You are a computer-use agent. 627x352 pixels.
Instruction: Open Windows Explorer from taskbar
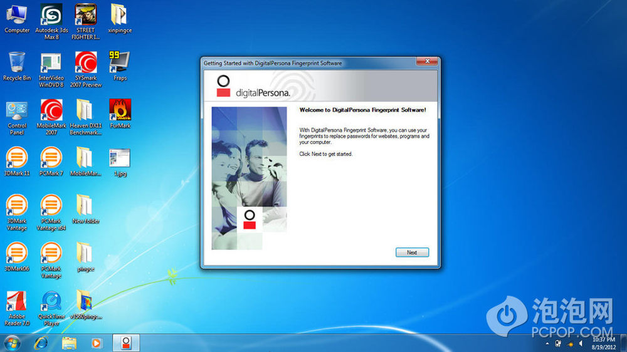(x=69, y=343)
